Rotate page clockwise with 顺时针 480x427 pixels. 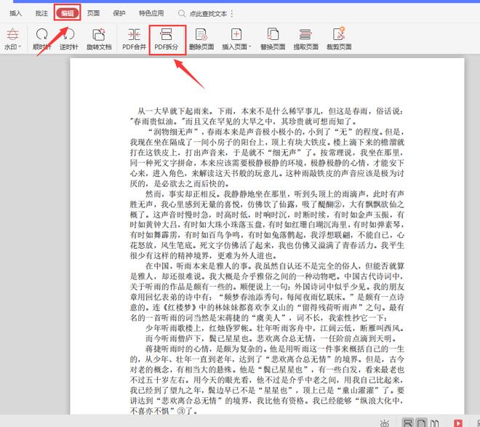click(x=42, y=39)
